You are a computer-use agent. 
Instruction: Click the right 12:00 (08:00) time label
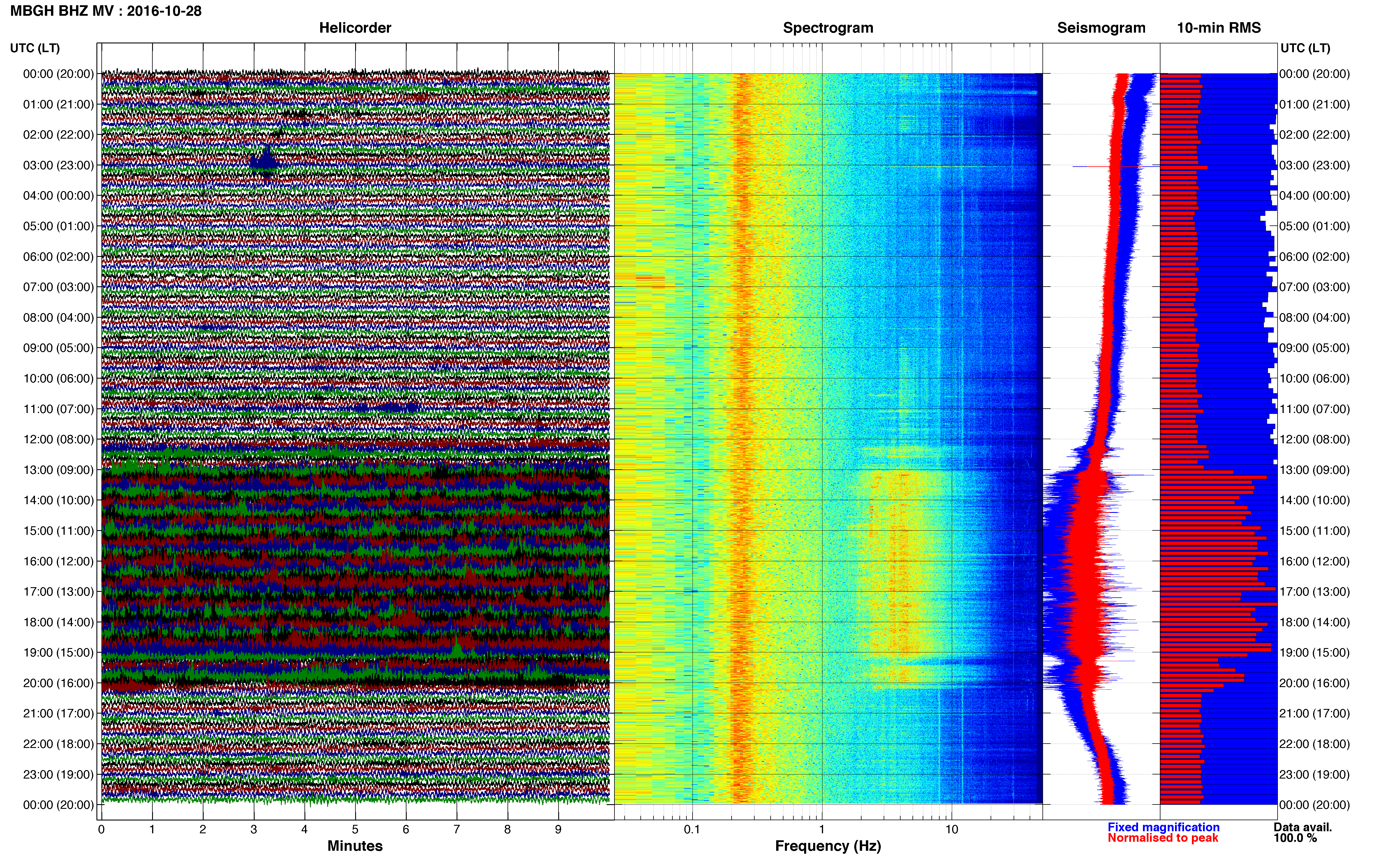(1314, 440)
